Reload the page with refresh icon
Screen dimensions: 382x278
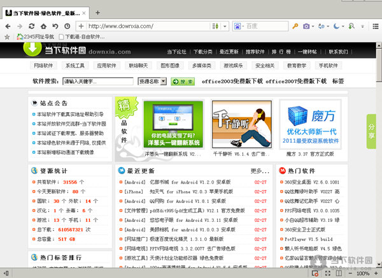[x=32, y=26]
